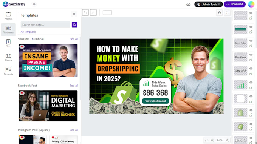This screenshot has height=144, width=257.
Task: Select the DROPSHIPPING orange text on canvas
Action: coord(118,69)
